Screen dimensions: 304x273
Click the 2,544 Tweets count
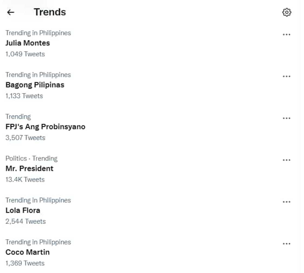point(26,221)
